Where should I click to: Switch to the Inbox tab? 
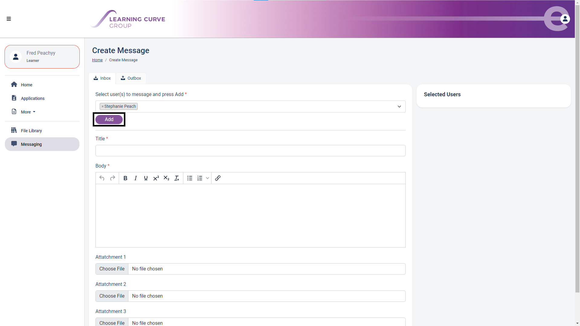coord(102,78)
